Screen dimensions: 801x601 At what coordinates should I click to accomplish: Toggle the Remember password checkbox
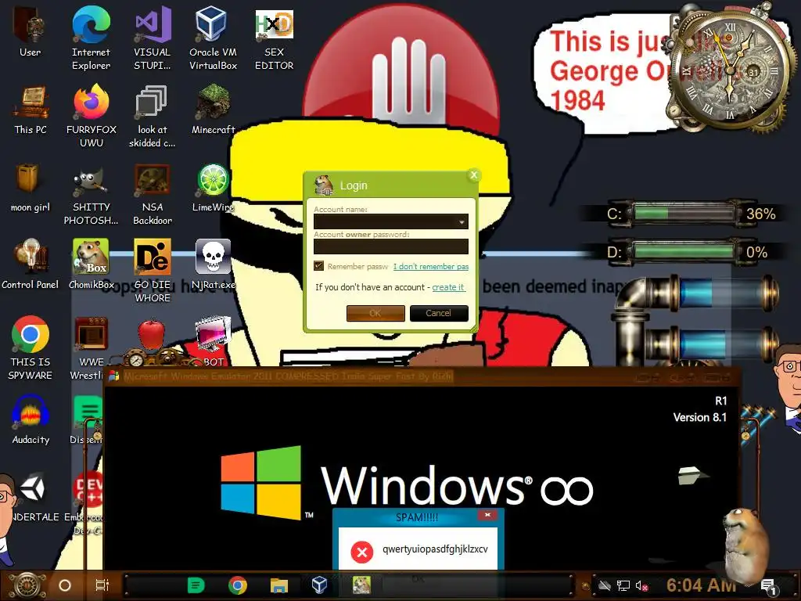[319, 266]
